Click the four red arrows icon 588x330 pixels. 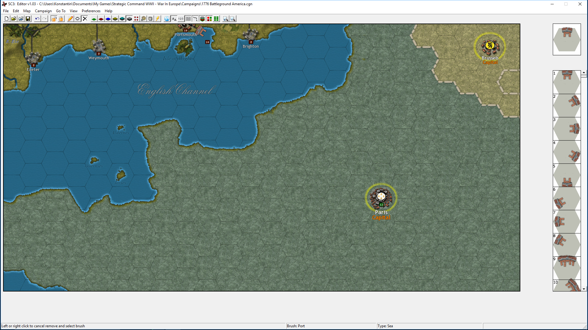[136, 19]
